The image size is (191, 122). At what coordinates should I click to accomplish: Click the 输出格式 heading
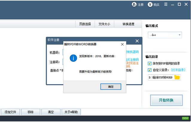[x=152, y=26]
